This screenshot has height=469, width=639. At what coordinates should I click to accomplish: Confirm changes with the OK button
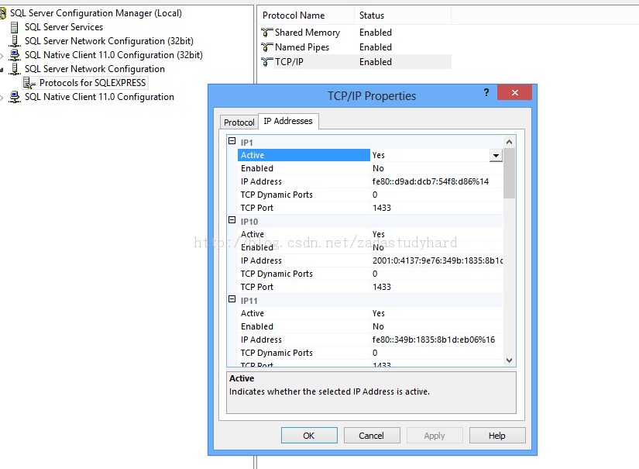308,435
